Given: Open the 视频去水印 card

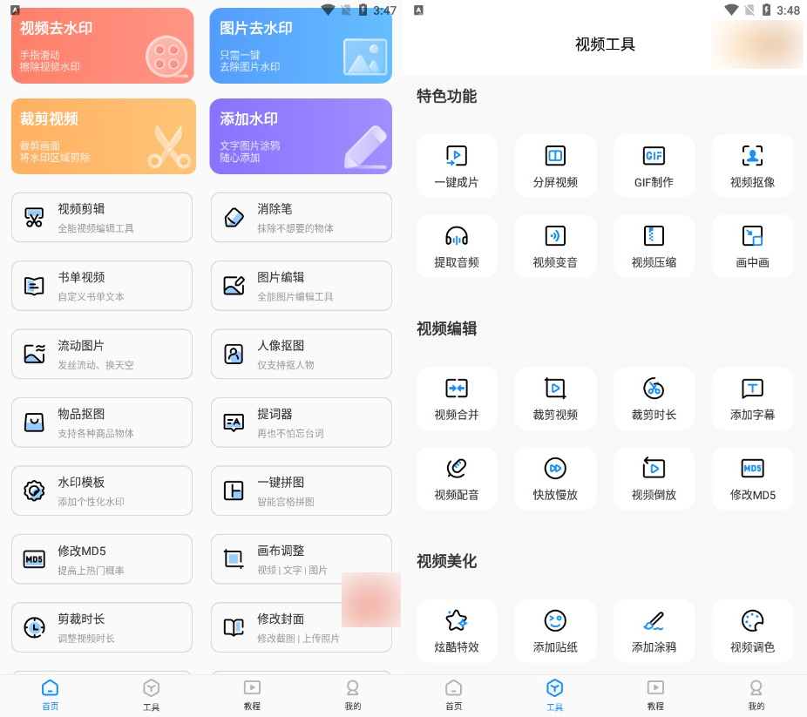Looking at the screenshot, I should 103,45.
